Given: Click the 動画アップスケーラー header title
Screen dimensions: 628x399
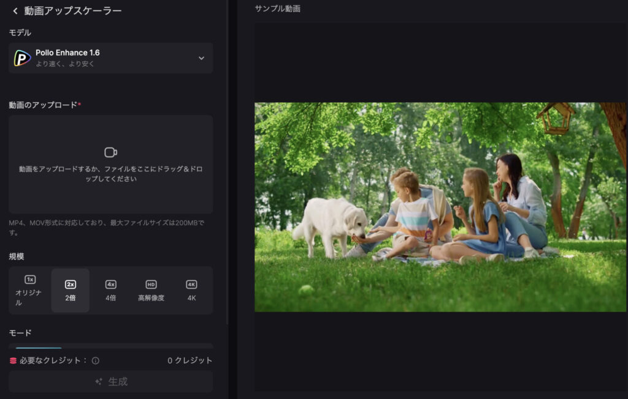Looking at the screenshot, I should [x=72, y=11].
